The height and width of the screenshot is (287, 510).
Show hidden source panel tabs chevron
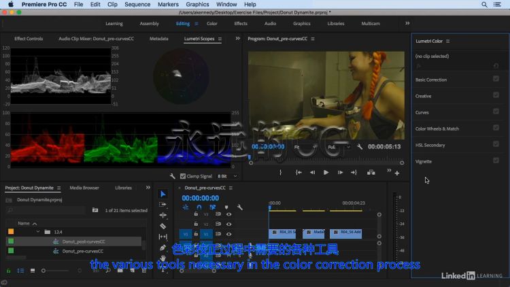tap(237, 38)
